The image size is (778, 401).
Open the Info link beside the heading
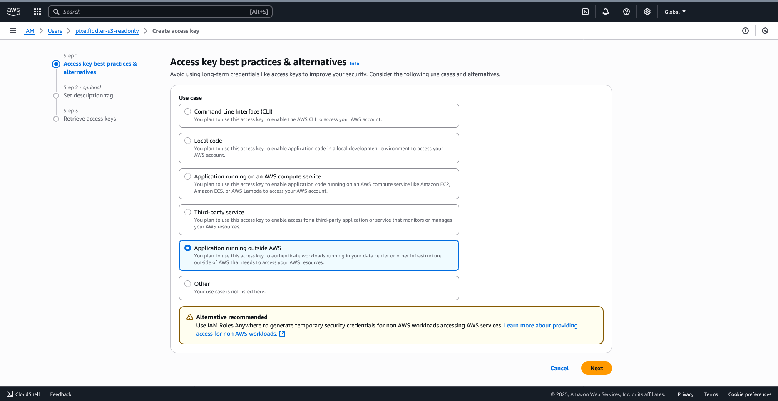(354, 64)
